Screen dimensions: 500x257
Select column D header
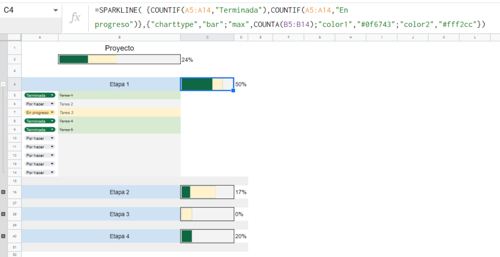[241, 37]
